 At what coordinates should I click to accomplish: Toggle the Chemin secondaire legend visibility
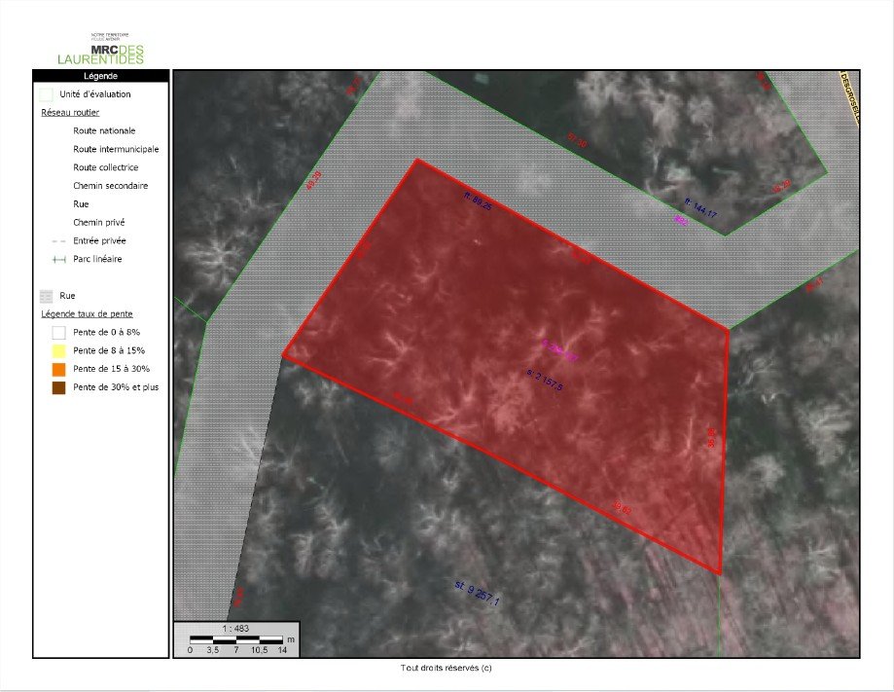pyautogui.click(x=109, y=185)
